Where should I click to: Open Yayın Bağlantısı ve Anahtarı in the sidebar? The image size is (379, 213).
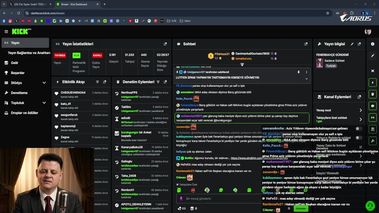click(29, 53)
